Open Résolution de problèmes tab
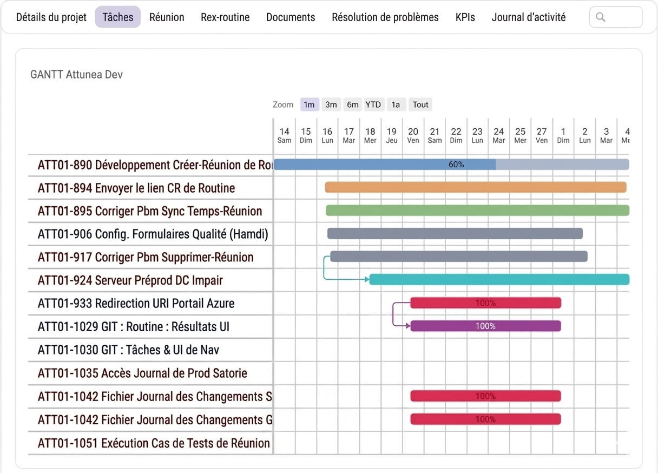 [x=385, y=17]
